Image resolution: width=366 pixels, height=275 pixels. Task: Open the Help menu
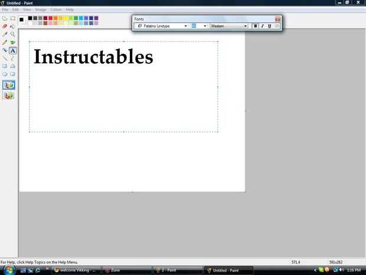(70, 9)
